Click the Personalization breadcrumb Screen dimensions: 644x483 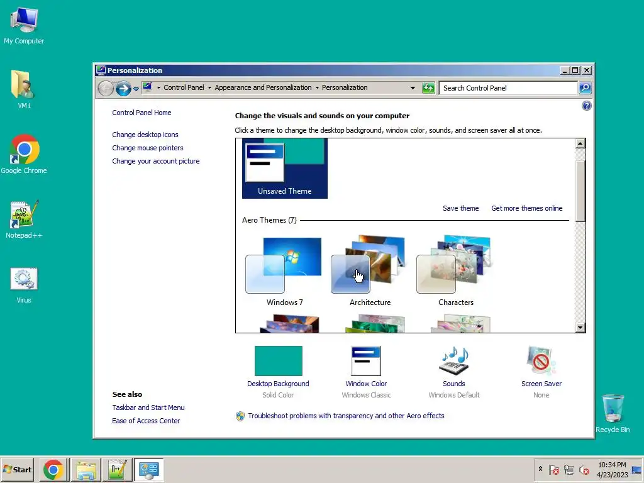(345, 87)
